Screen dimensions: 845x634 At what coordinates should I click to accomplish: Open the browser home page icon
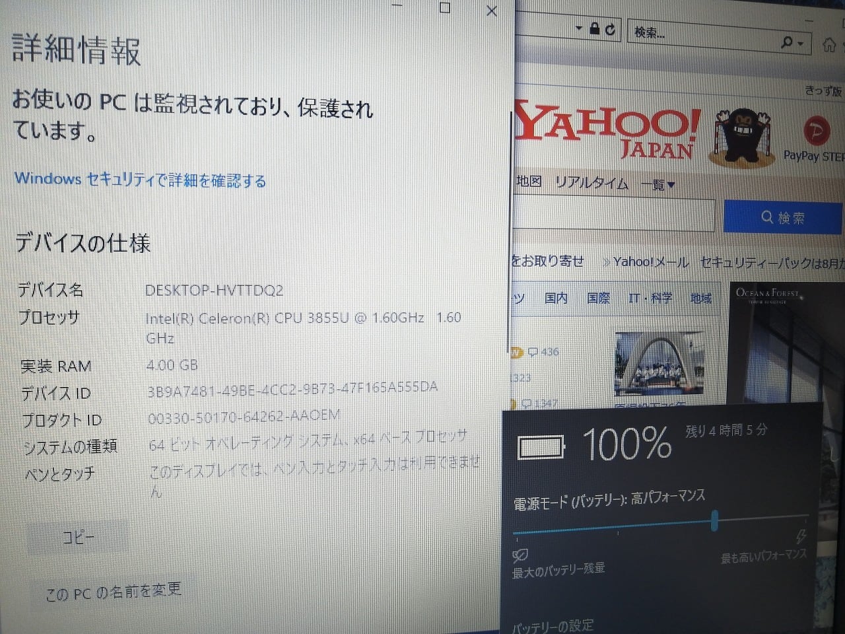coord(829,45)
